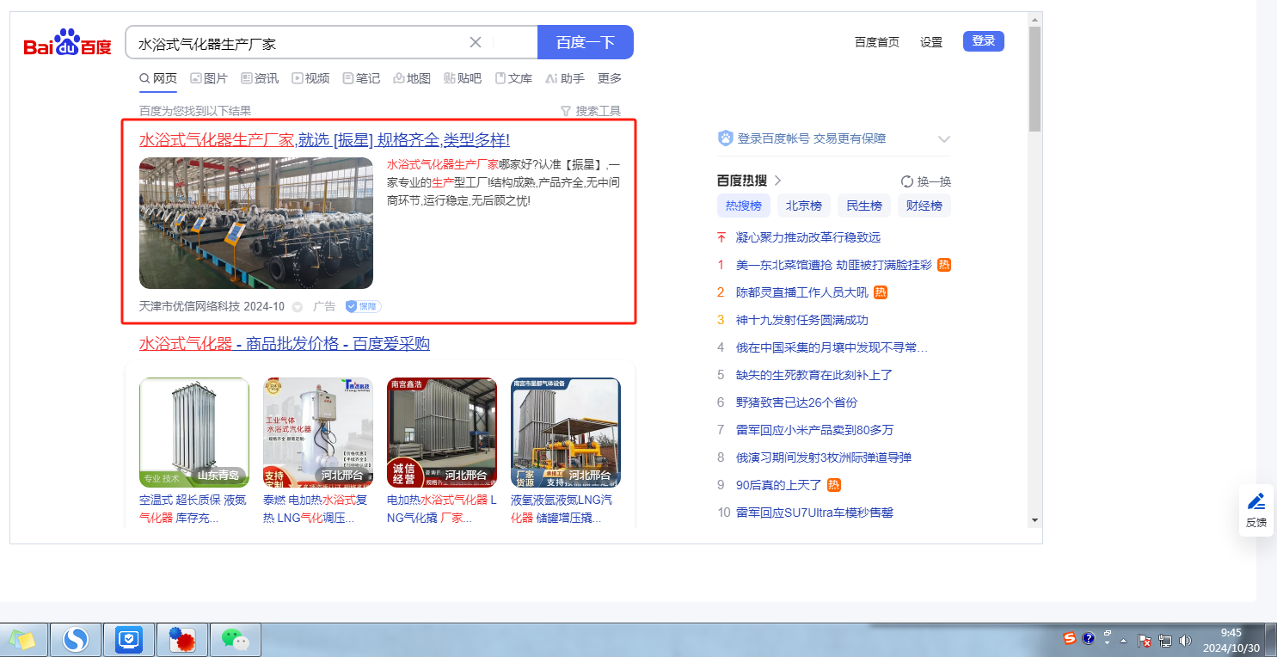The width and height of the screenshot is (1277, 657).
Task: Switch to the 地图 tab
Action: coord(412,78)
